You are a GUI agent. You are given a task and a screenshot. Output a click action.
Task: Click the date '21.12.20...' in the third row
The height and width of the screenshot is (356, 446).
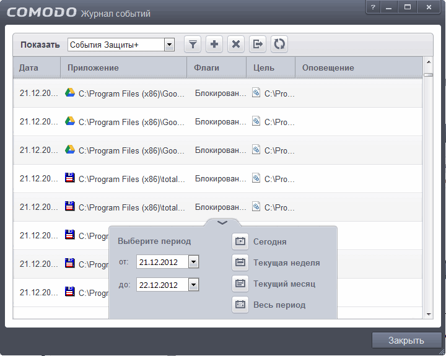38,150
